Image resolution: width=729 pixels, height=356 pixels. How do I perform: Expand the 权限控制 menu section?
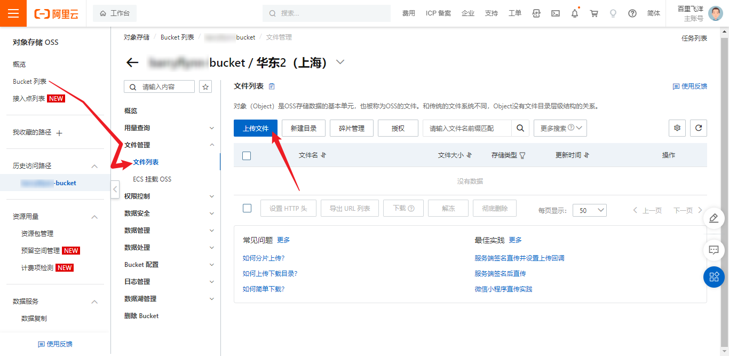click(169, 196)
